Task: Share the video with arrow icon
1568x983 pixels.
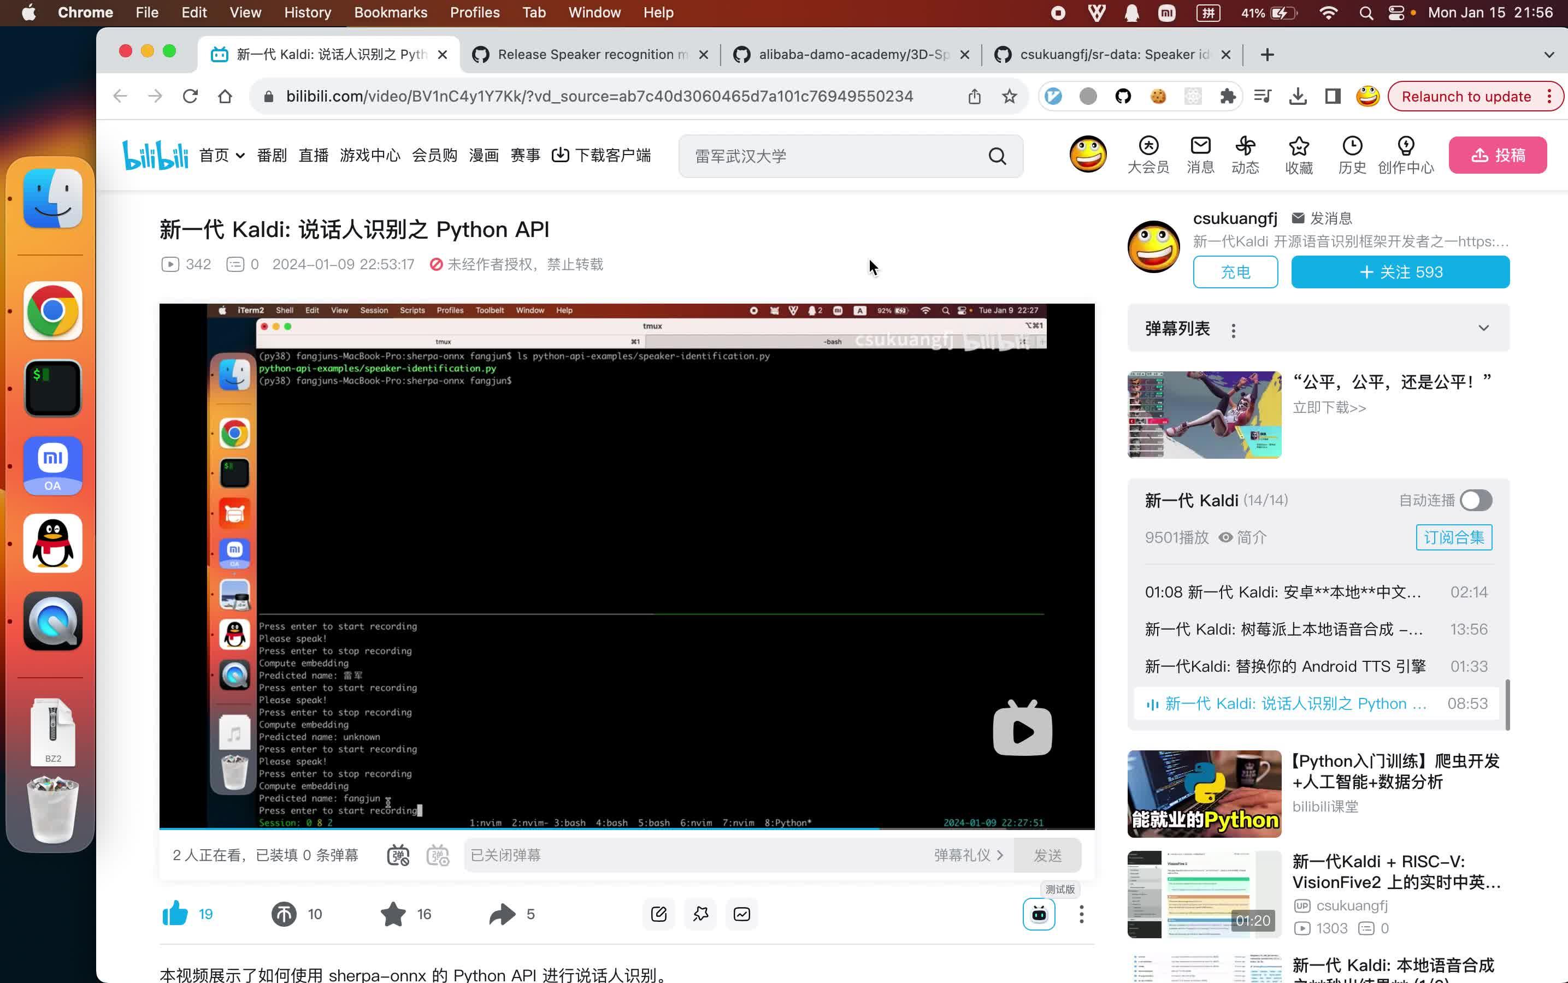Action: 502,914
